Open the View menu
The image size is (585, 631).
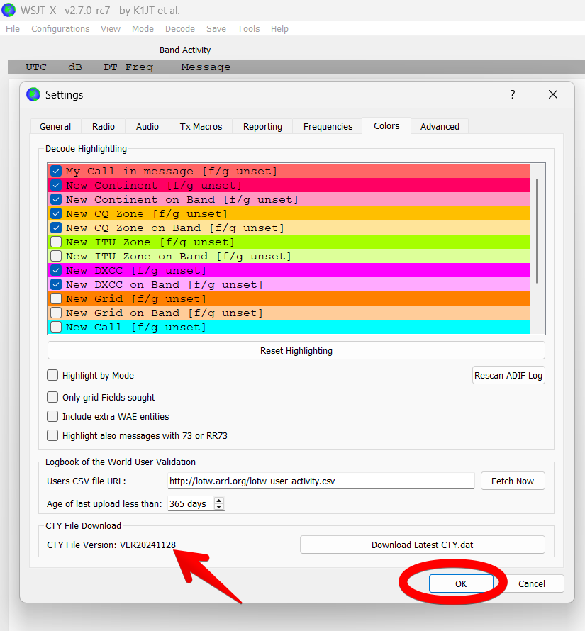[111, 29]
